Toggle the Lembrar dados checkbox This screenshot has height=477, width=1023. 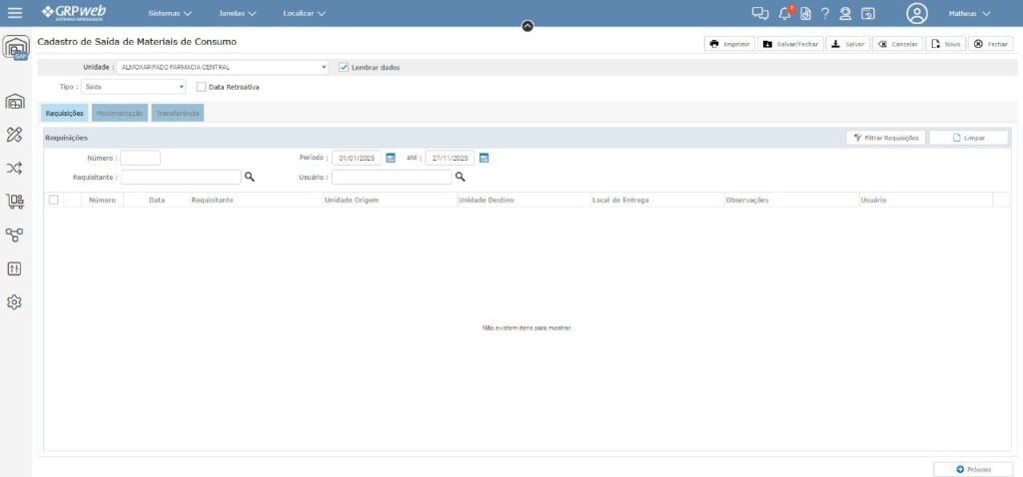coord(344,67)
